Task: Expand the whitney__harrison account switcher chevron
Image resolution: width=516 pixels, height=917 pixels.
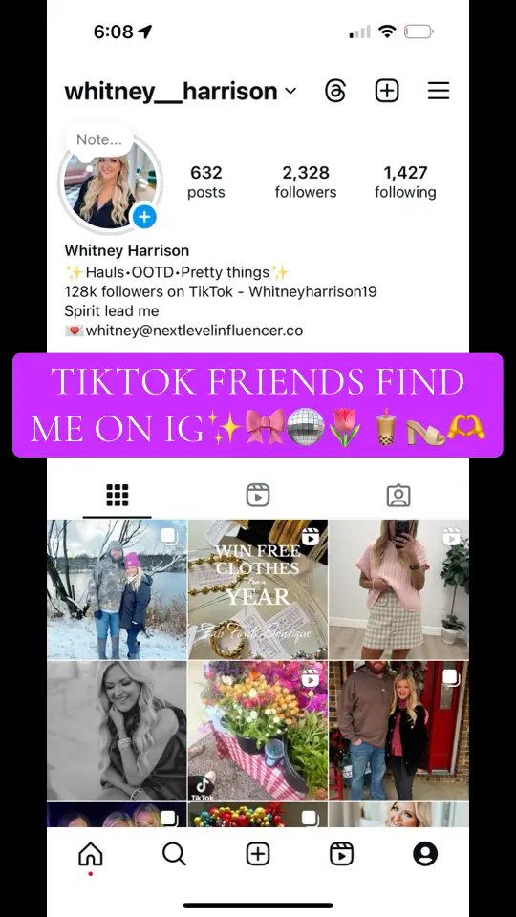Action: (x=290, y=92)
